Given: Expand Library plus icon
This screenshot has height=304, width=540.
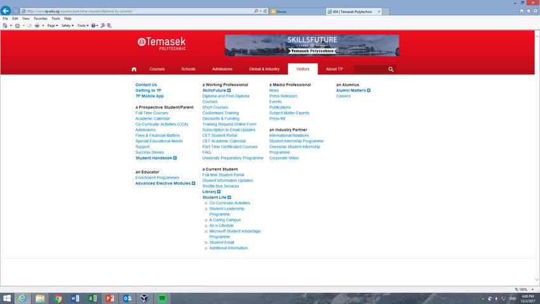Looking at the screenshot, I should point(219,191).
